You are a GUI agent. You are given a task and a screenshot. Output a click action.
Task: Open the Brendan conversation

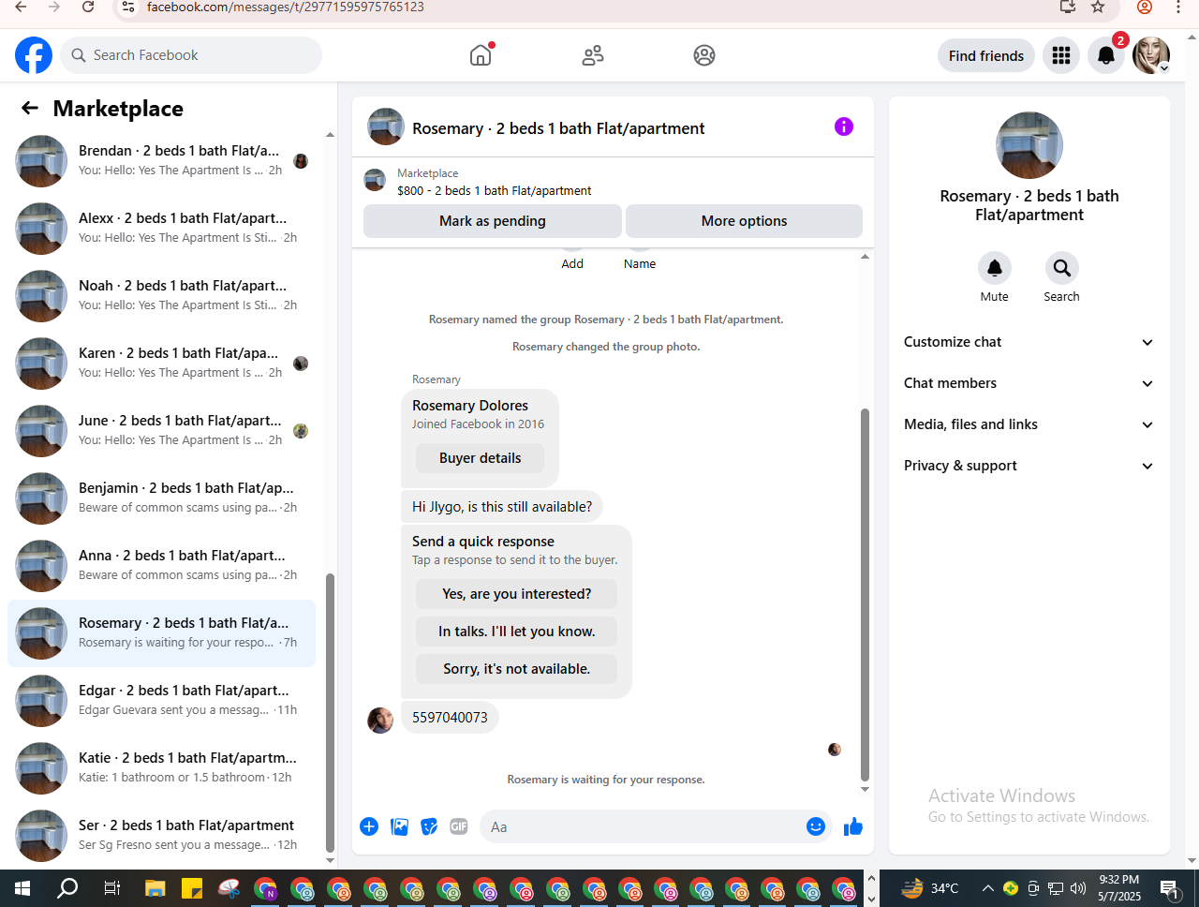161,160
